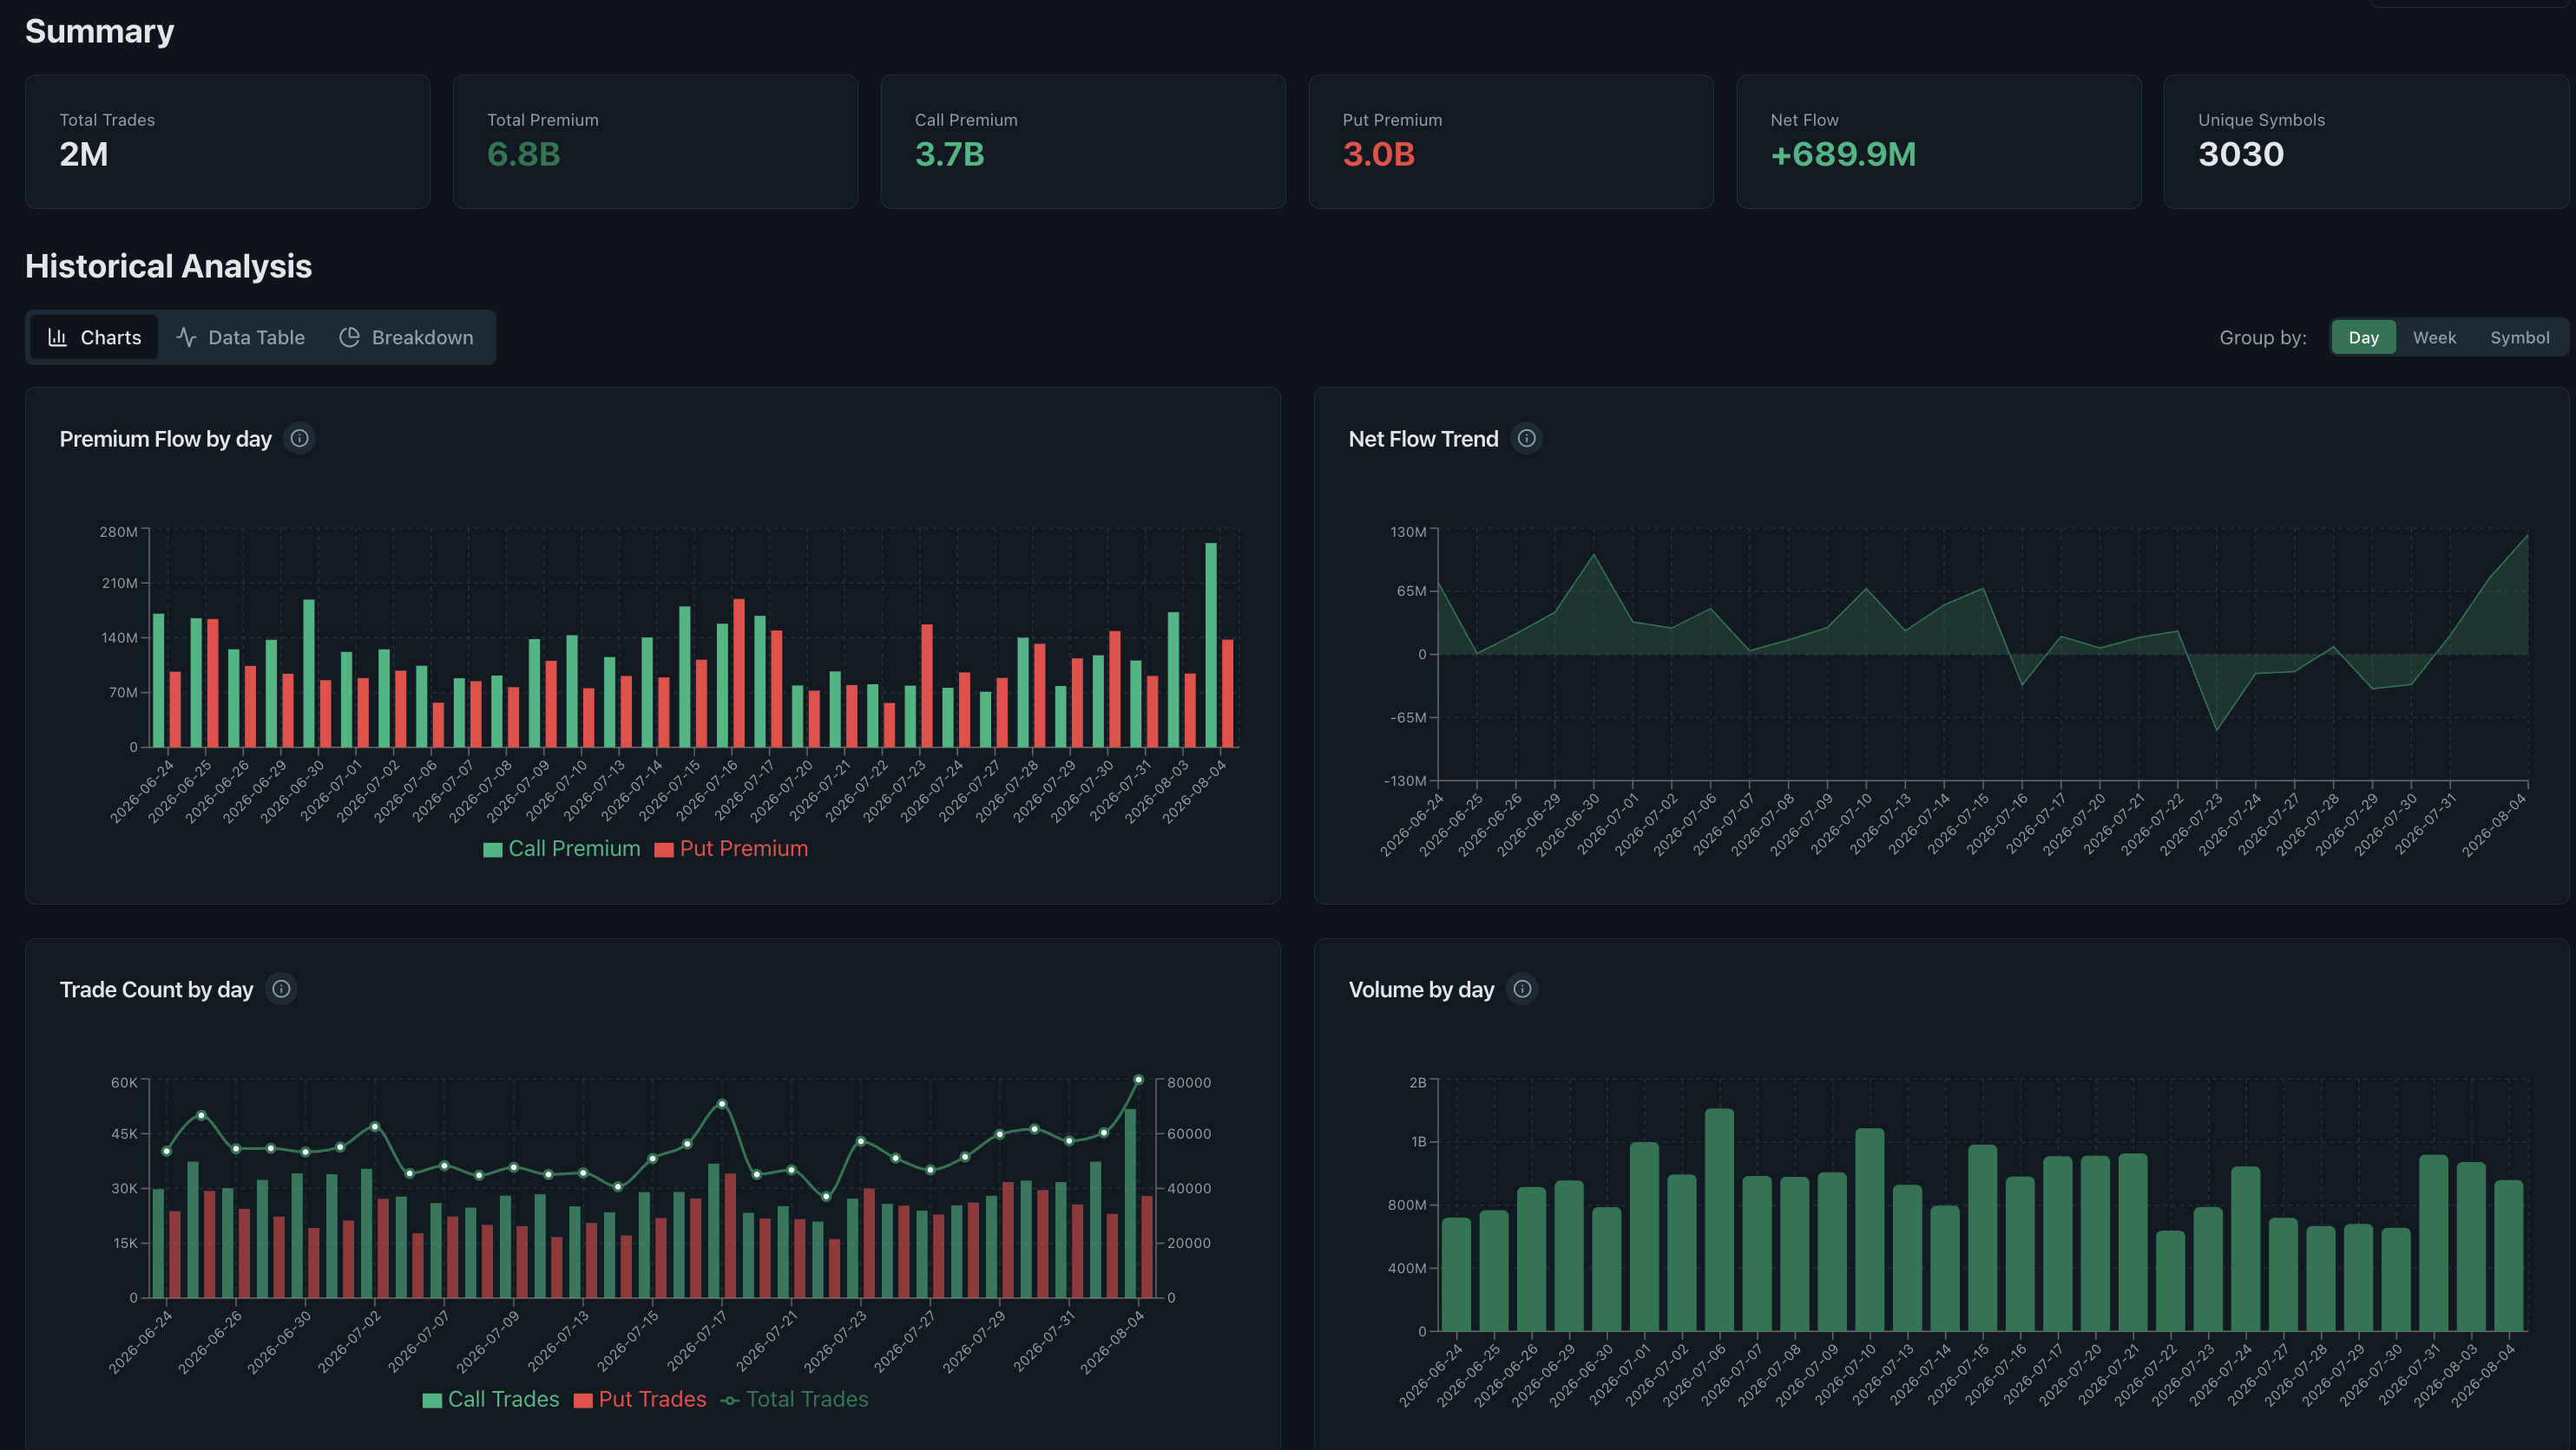Open info icon next to Trade Count by day
Viewport: 2576px width, 1450px height.
[281, 989]
